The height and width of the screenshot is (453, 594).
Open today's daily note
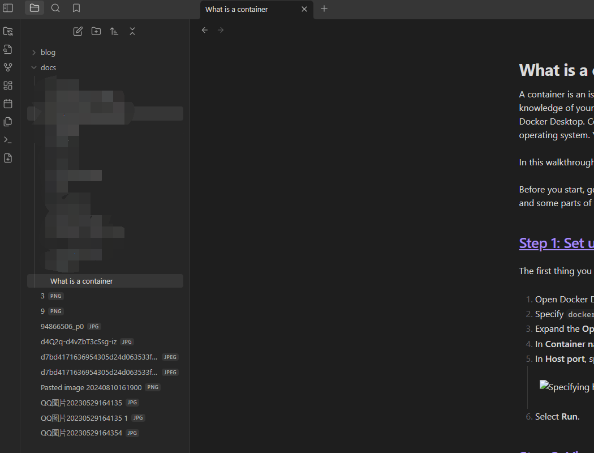[x=8, y=104]
